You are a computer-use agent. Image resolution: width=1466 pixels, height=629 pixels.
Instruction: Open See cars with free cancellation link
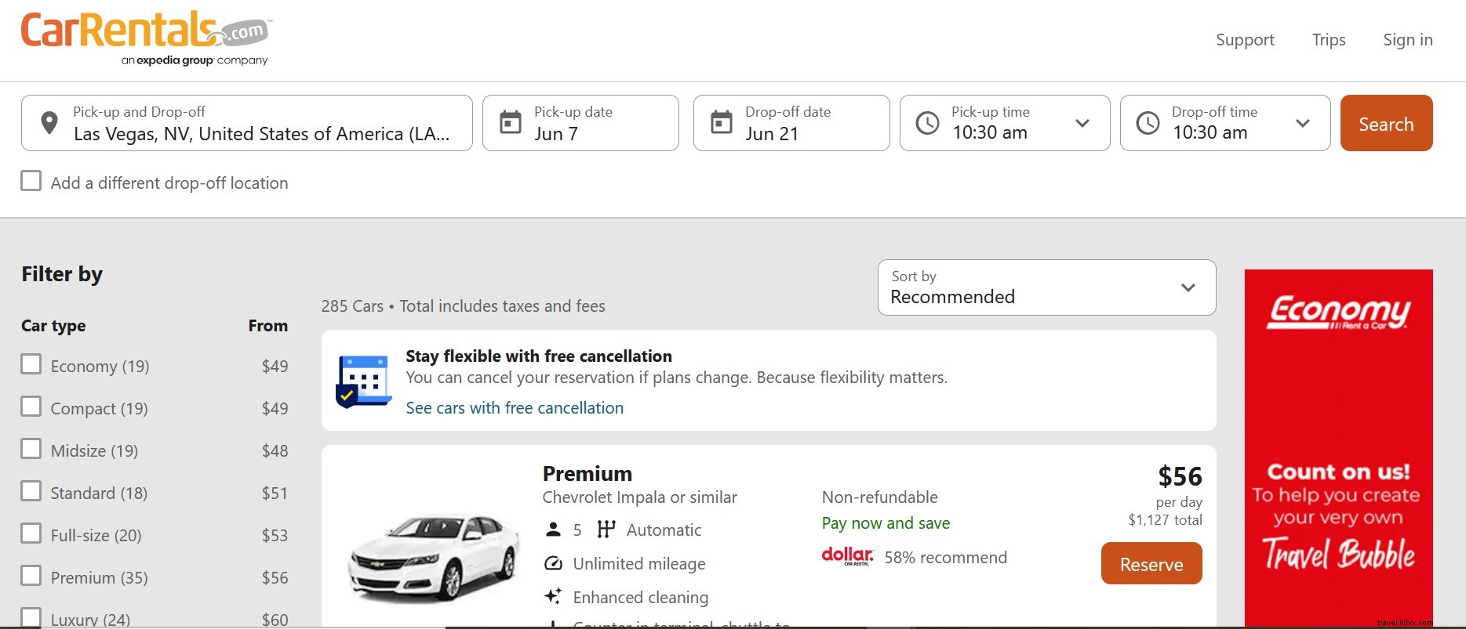tap(515, 408)
